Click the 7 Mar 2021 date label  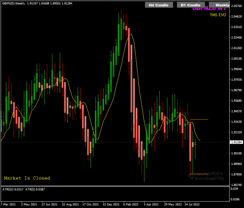point(8,204)
